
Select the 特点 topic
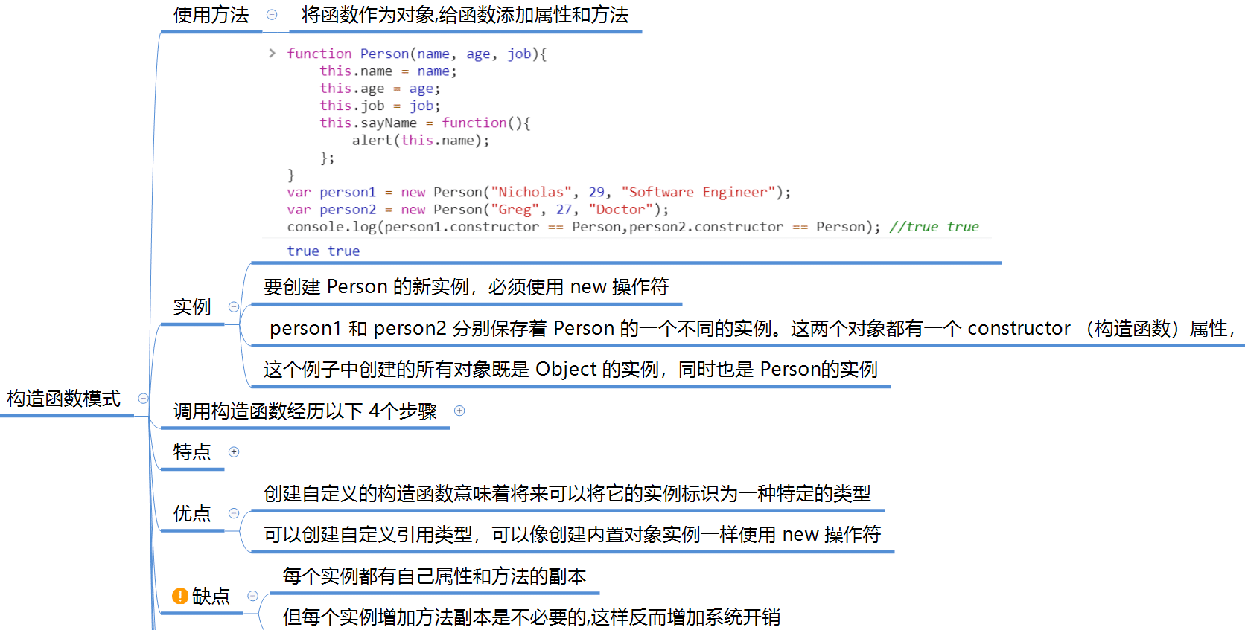pyautogui.click(x=192, y=452)
